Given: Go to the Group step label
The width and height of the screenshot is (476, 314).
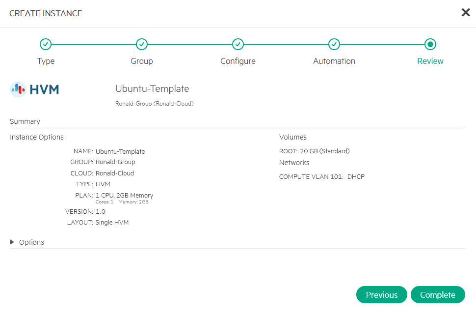Looking at the screenshot, I should (x=141, y=61).
